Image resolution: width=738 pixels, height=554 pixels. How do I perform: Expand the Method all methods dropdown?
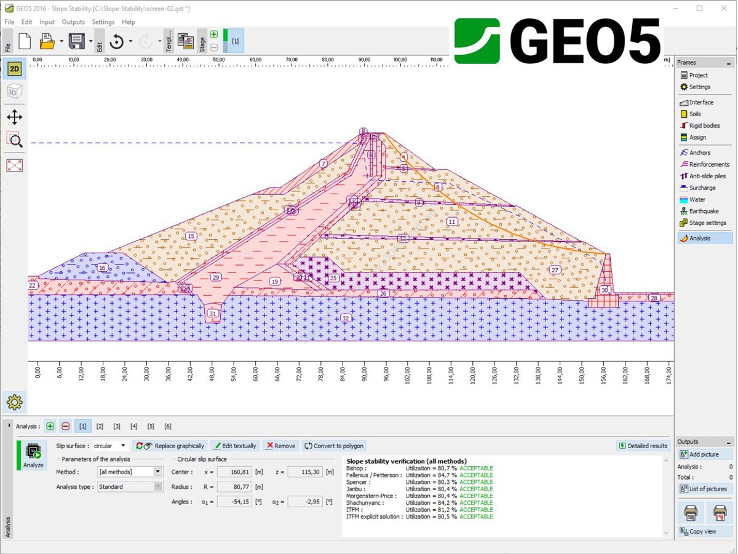pos(130,472)
